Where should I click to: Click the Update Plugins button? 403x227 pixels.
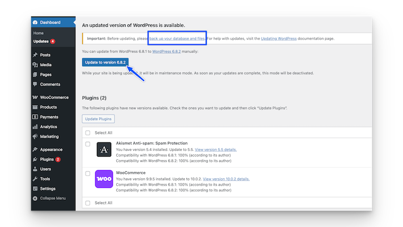click(98, 119)
